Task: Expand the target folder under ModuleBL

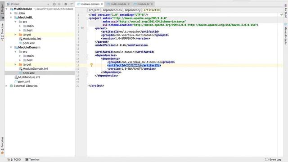Action: [x=15, y=35]
